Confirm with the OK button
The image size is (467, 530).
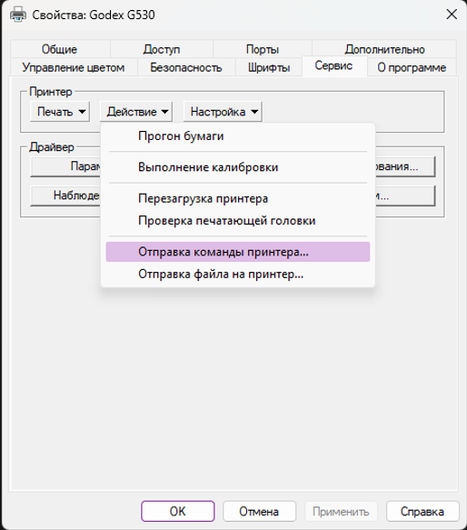(178, 511)
